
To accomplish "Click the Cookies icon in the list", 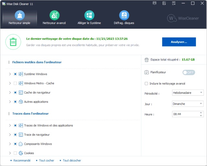I will tap(21, 153).
